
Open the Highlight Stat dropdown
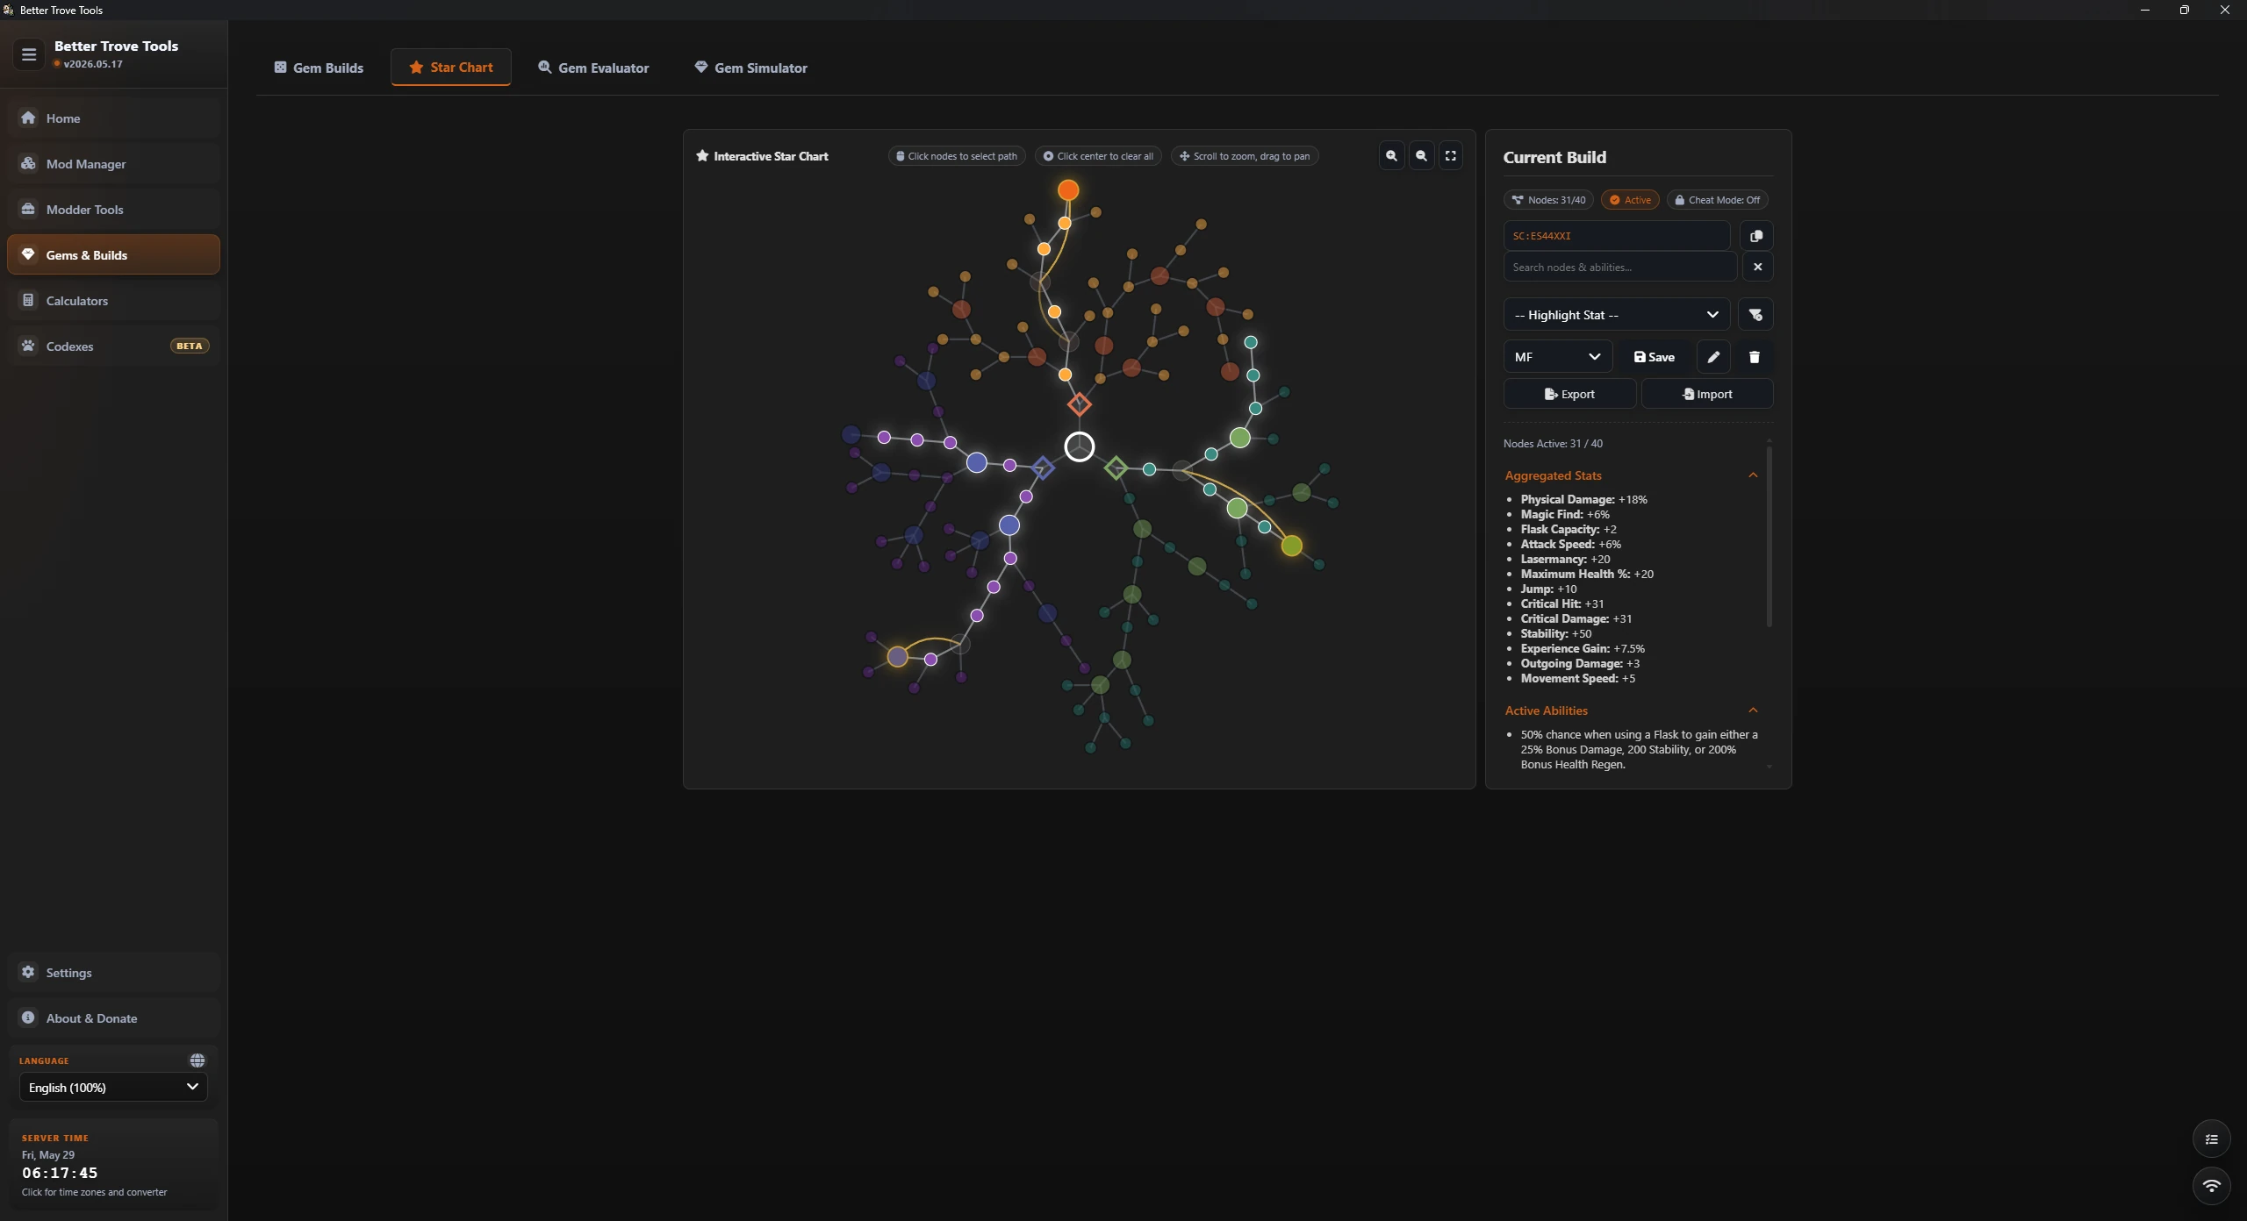tap(1617, 315)
